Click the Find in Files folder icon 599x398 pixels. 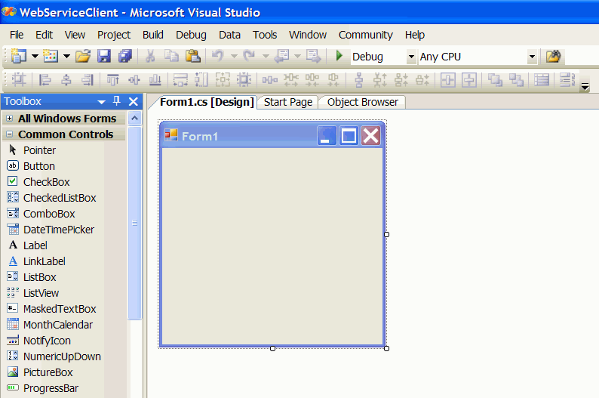point(553,57)
